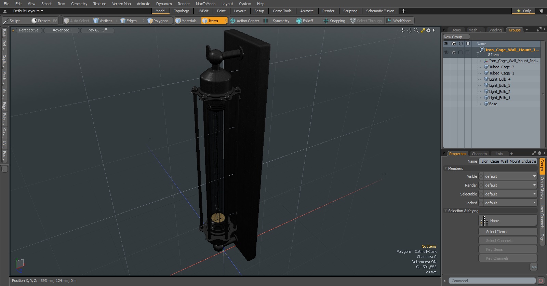Toggle Snapping on or off

[x=334, y=21]
